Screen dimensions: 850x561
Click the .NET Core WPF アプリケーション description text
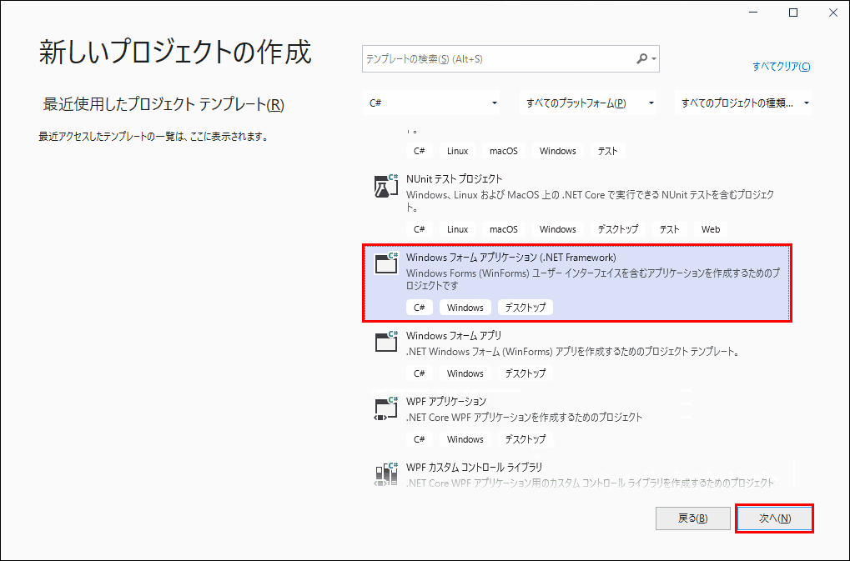[524, 417]
